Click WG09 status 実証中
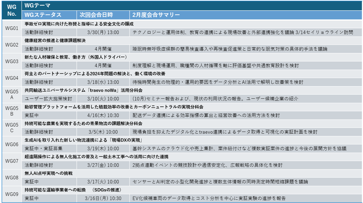Image resolution: width=363 pixels, height=203 pixels. [x=31, y=198]
